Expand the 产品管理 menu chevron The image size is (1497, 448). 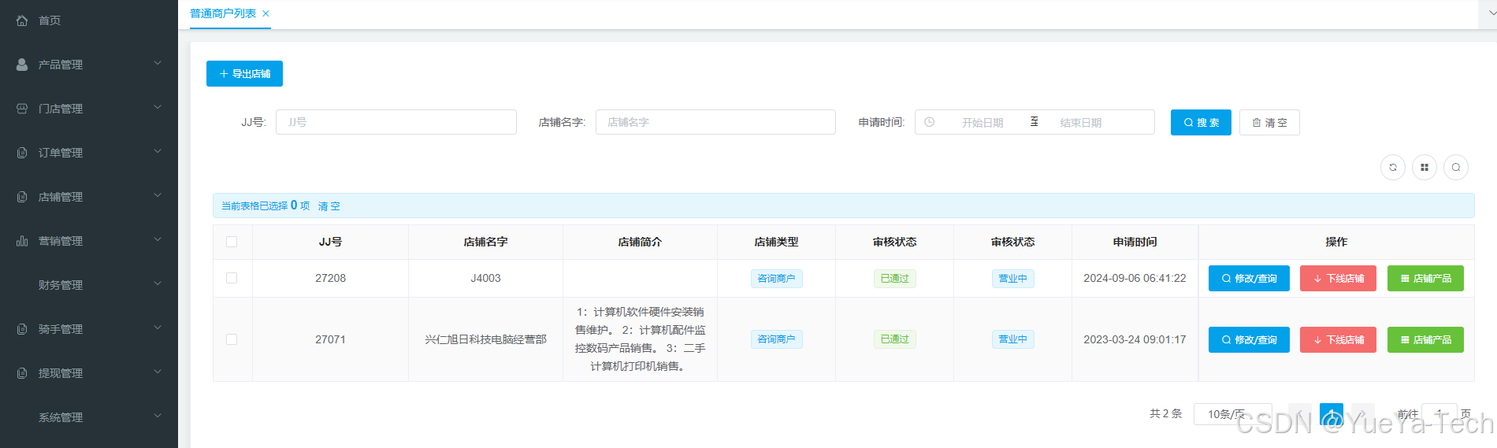pos(158,63)
